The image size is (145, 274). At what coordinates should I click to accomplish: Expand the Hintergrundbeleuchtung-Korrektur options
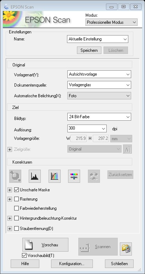coord(10,218)
